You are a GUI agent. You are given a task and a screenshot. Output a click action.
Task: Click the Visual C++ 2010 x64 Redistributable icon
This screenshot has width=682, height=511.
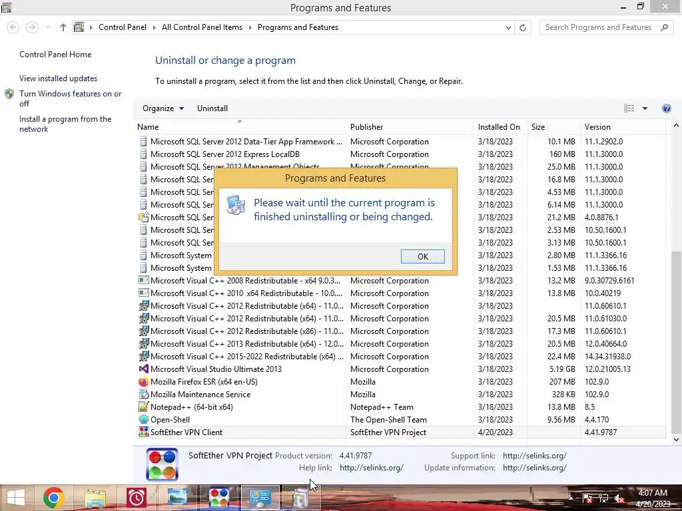(144, 293)
